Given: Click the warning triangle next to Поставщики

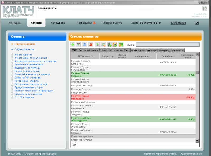Looking at the screenshot, I should pos(94,23).
